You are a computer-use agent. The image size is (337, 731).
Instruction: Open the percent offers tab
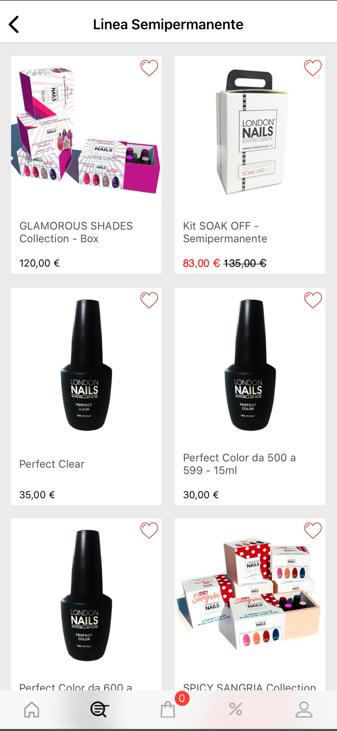click(236, 710)
